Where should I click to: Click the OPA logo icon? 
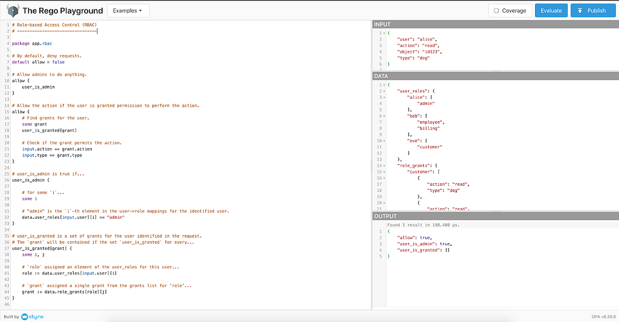tap(13, 11)
